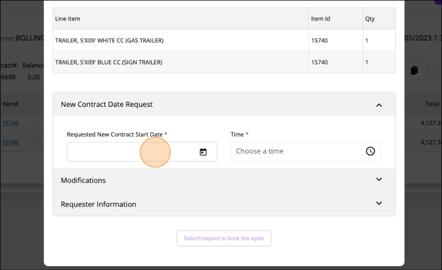Image resolution: width=442 pixels, height=270 pixels.
Task: Open the second 15740 item link
Action: (x=10, y=142)
